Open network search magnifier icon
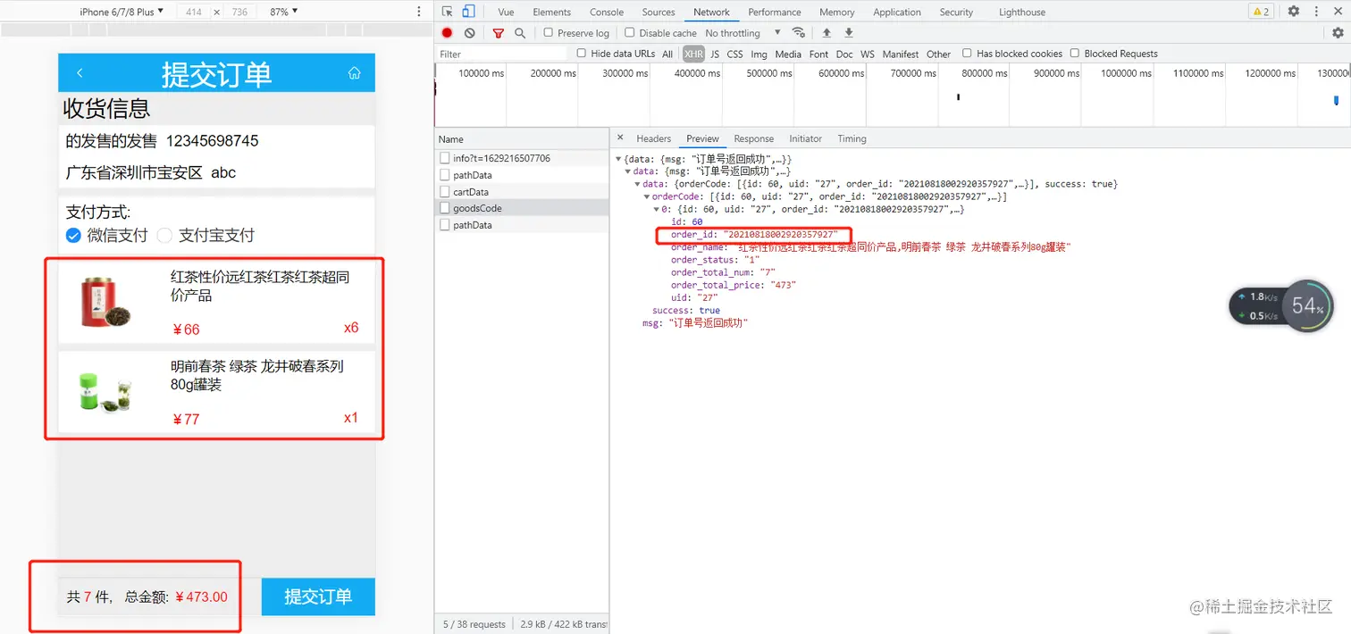1351x634 pixels. click(520, 33)
